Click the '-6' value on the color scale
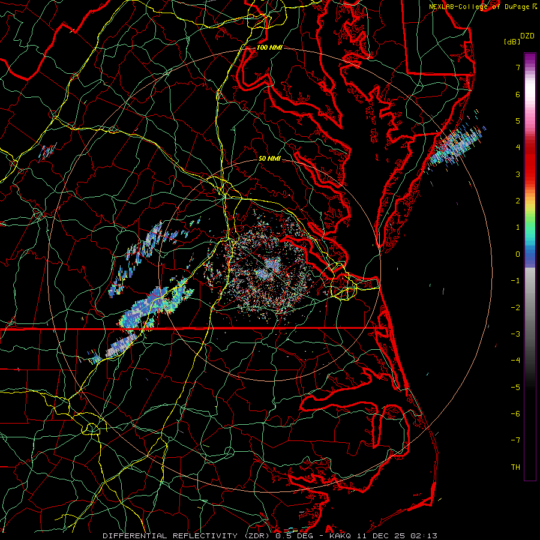 tap(515, 414)
